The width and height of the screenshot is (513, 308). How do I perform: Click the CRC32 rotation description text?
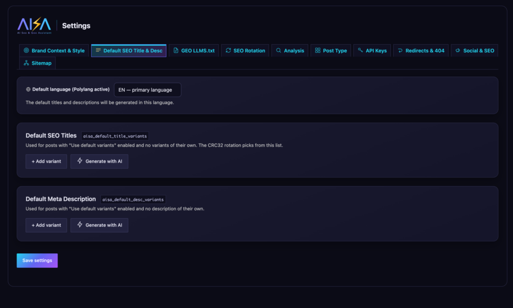click(x=154, y=145)
